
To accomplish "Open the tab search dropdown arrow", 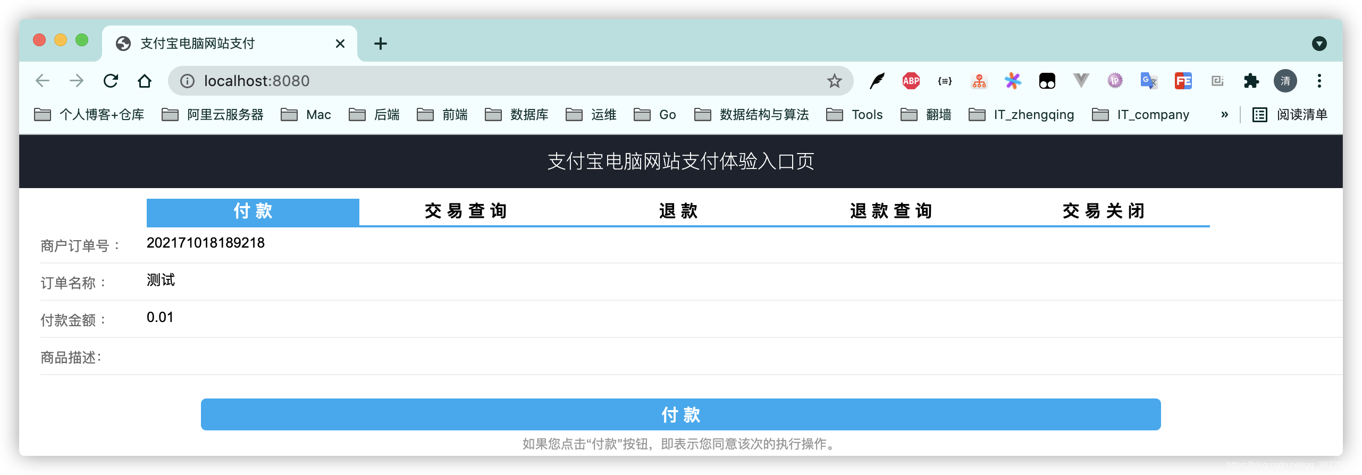I will coord(1319,44).
